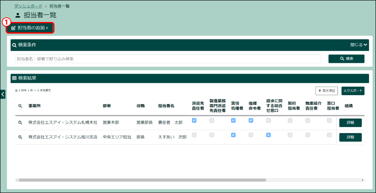Viewport: 376px width, 193px height.
Task: Uncheck 苦情処理者 for えすあい 次郎
Action: pyautogui.click(x=233, y=135)
